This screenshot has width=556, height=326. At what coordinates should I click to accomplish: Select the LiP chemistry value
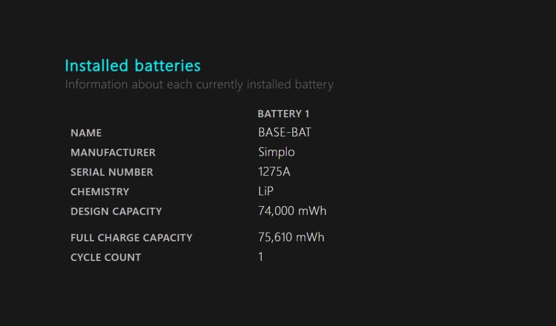click(266, 191)
